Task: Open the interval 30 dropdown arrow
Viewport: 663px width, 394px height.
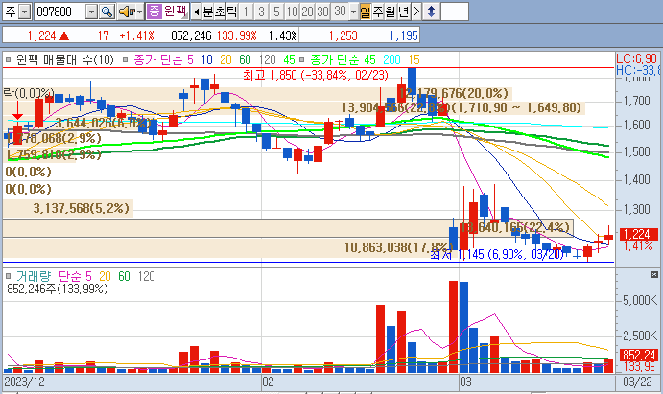Action: [353, 12]
